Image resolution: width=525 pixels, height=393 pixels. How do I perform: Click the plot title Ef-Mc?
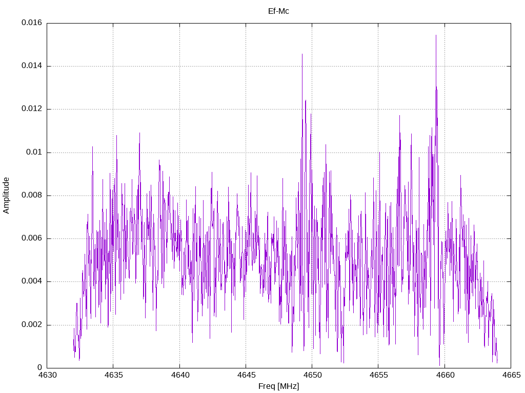pos(278,11)
